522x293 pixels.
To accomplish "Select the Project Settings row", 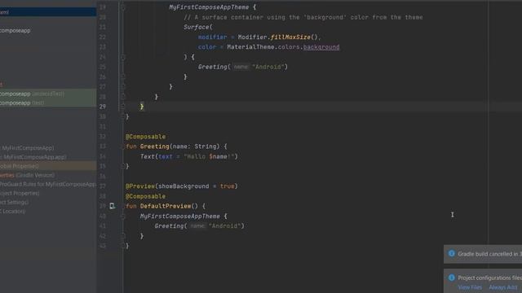I will point(48,202).
